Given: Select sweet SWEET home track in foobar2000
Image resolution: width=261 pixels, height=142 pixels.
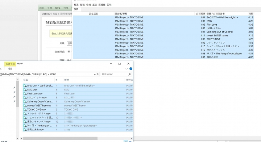Looking at the screenshot, I should point(163,35).
